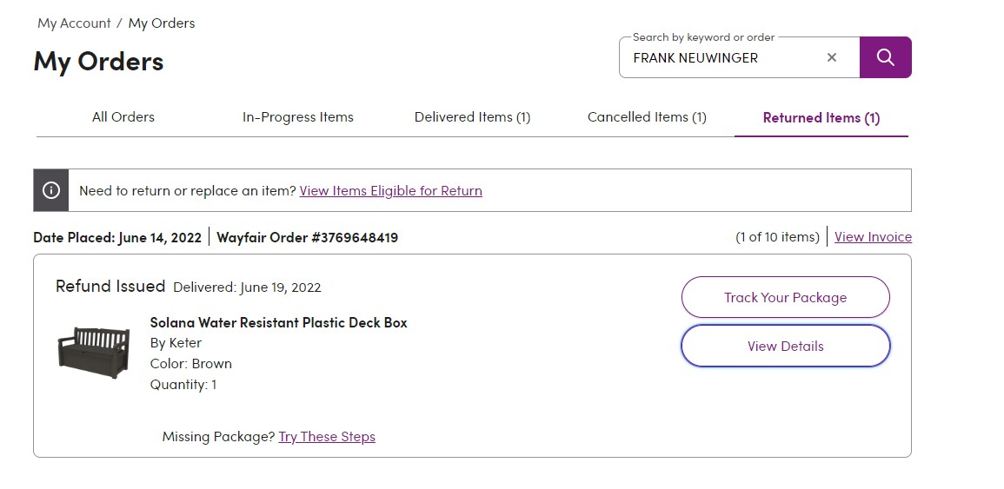Open the deck box product thumbnail
The height and width of the screenshot is (489, 1004).
pyautogui.click(x=94, y=352)
